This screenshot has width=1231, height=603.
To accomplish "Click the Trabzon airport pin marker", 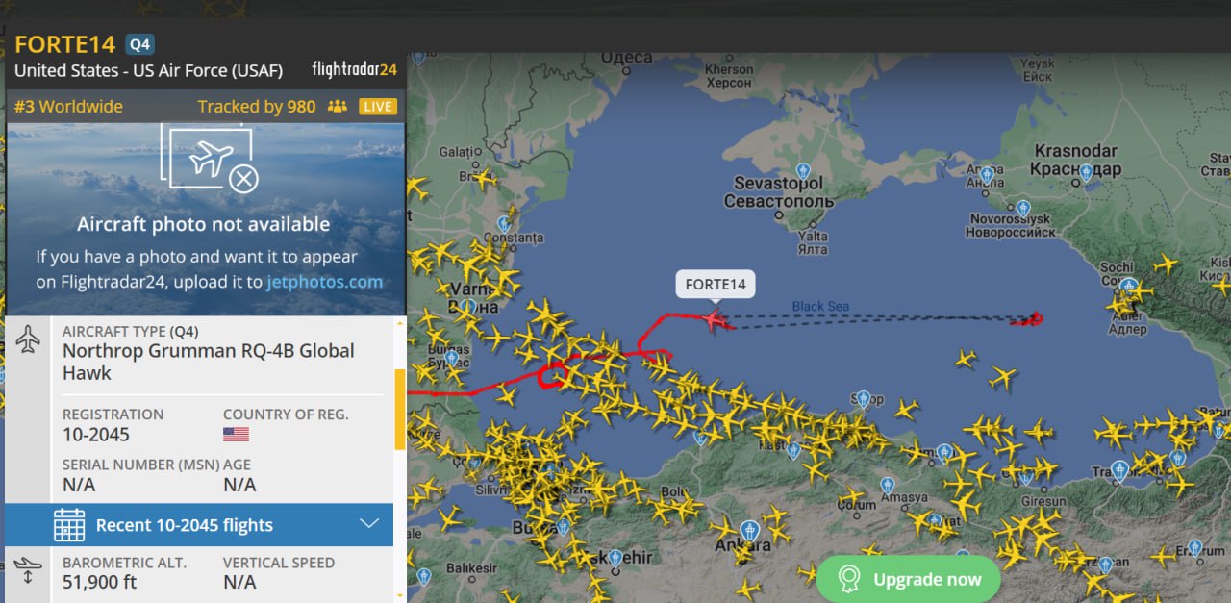I will (1119, 471).
